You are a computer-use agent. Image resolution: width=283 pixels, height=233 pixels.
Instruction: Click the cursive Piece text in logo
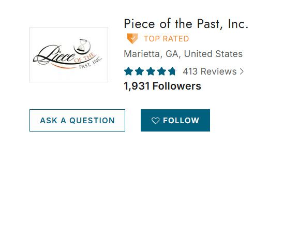(54, 55)
